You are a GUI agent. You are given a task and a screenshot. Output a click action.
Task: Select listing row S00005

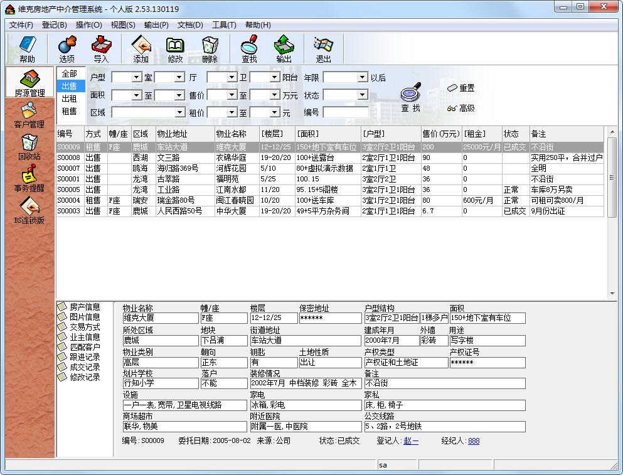pos(330,189)
